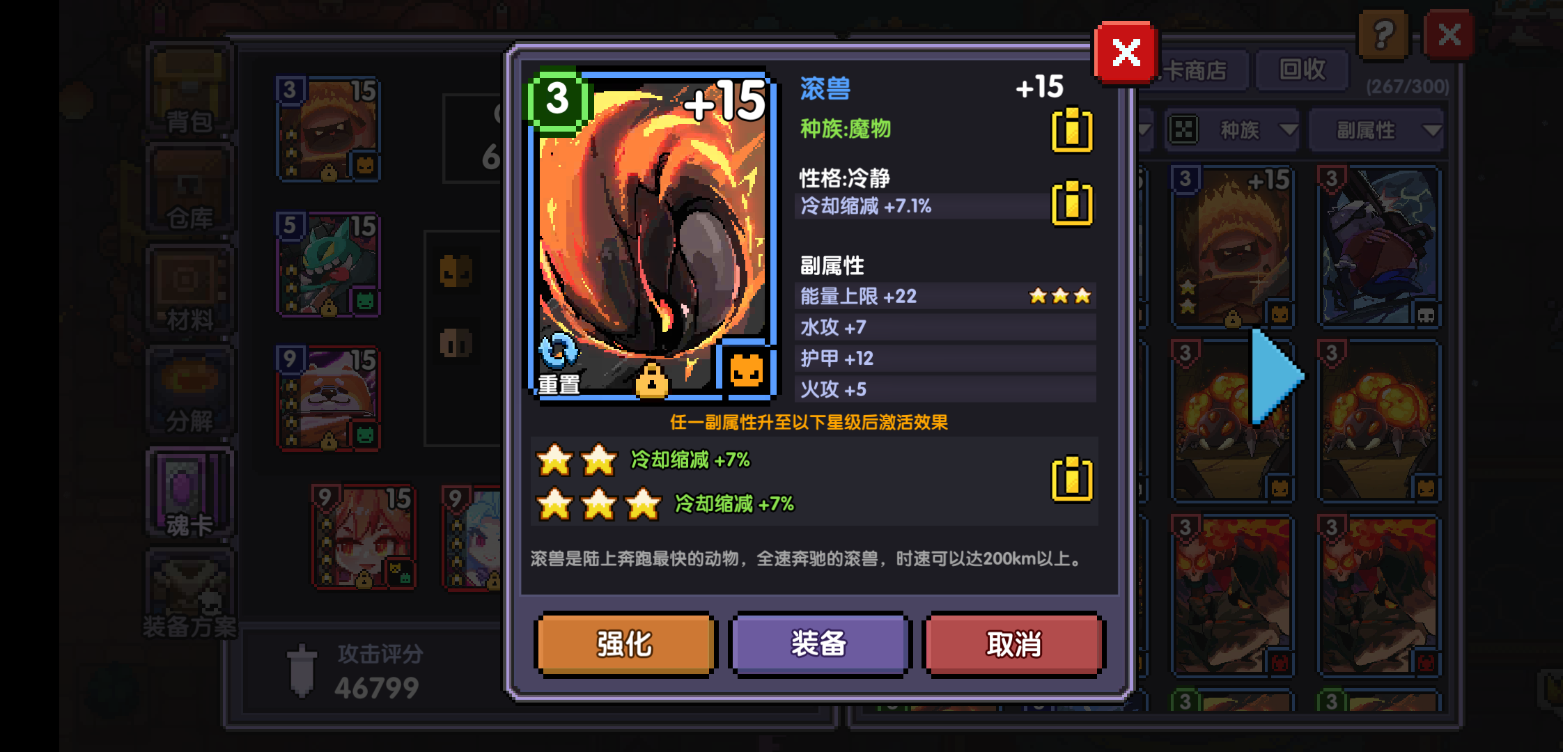1563x752 pixels.
Task: Select the +15 flame monster card thumbnail
Action: click(x=1231, y=246)
